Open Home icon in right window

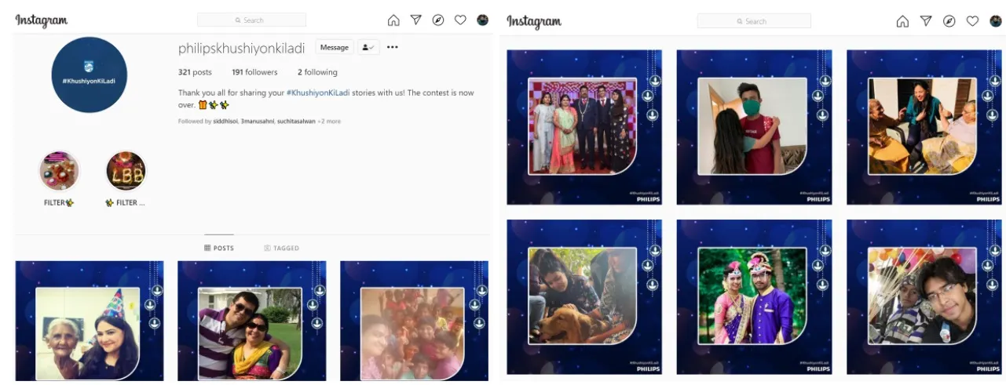(x=903, y=21)
